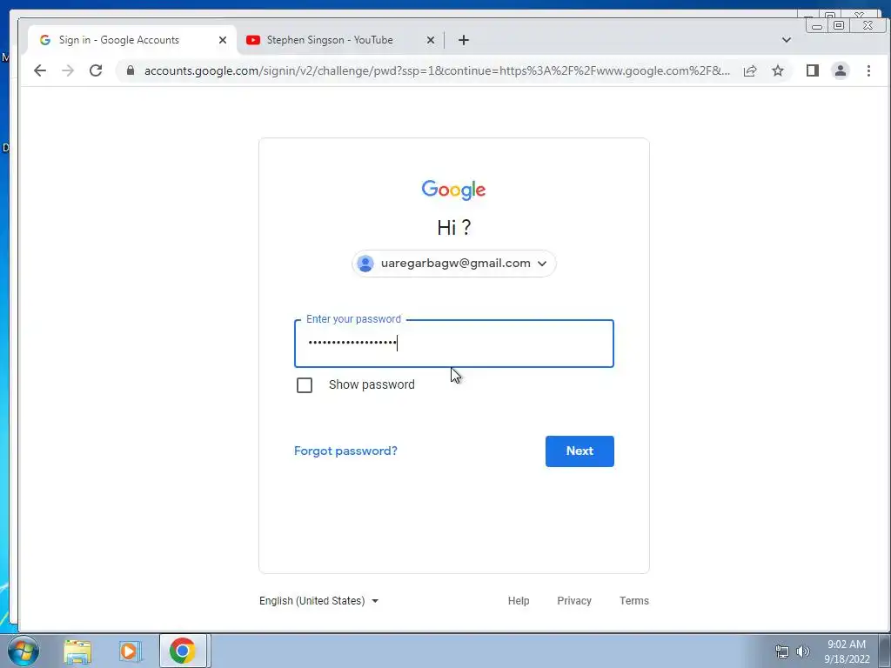View site info via the lock icon
Image resolution: width=891 pixels, height=668 pixels.
(x=131, y=70)
